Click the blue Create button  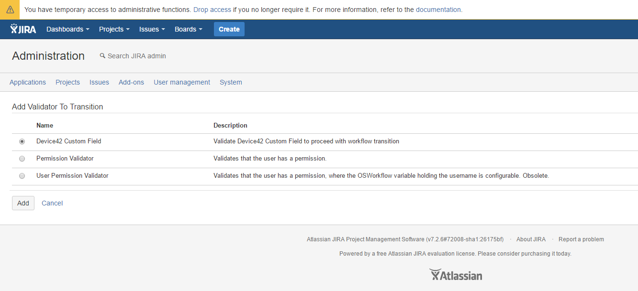[229, 29]
